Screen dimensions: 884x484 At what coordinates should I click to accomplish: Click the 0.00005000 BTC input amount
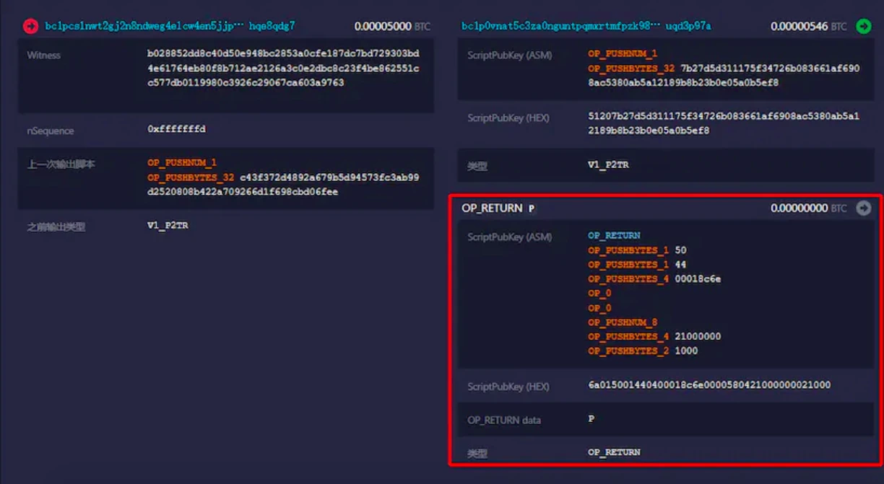391,27
